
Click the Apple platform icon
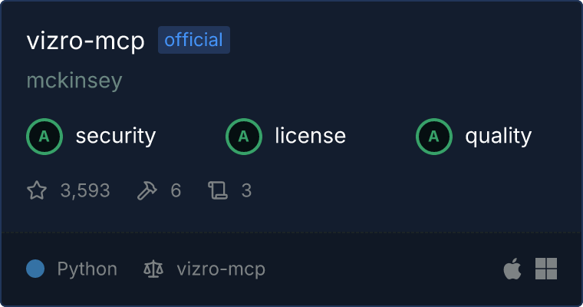(512, 269)
